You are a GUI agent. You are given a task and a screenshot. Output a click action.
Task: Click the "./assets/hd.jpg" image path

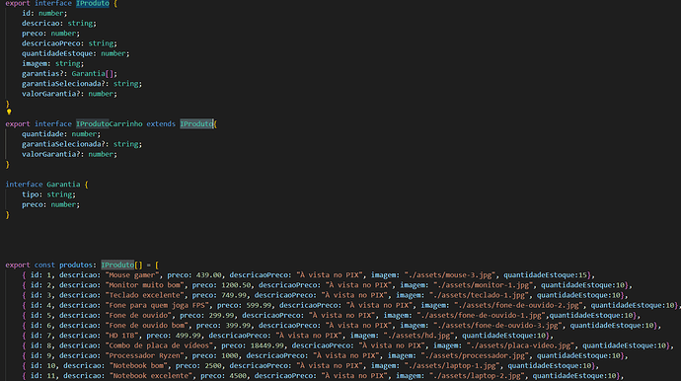tap(418, 336)
